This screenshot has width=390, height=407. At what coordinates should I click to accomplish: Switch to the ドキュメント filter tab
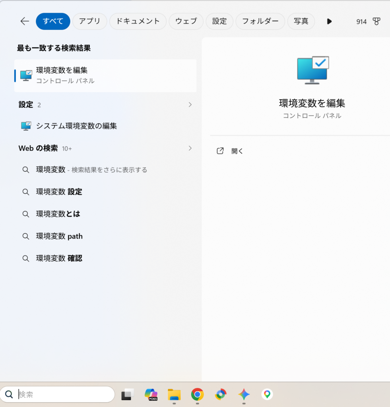coord(138,21)
